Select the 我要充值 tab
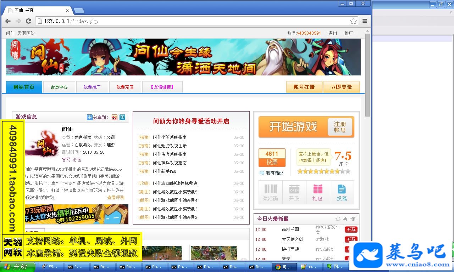Image resolution: width=454 pixels, height=272 pixels. click(125, 87)
